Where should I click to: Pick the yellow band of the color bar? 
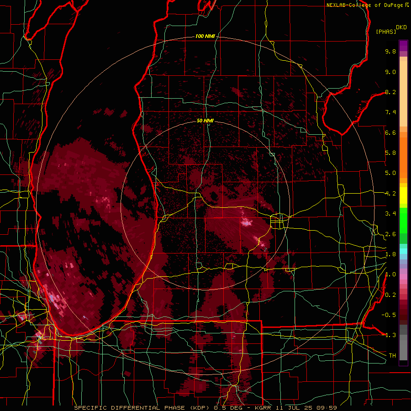coord(403,195)
